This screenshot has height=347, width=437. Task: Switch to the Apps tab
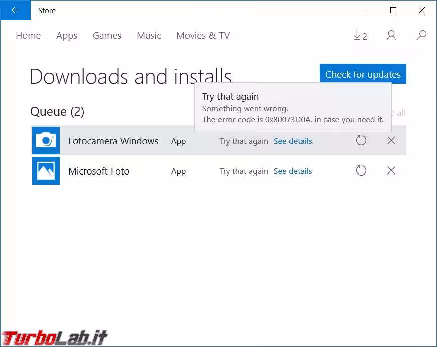[x=67, y=36]
